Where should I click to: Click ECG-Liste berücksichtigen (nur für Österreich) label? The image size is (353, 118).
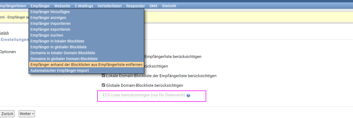pyautogui.click(x=144, y=95)
